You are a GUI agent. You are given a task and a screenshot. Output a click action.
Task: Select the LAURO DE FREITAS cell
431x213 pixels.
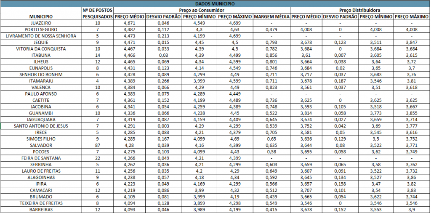point(41,171)
